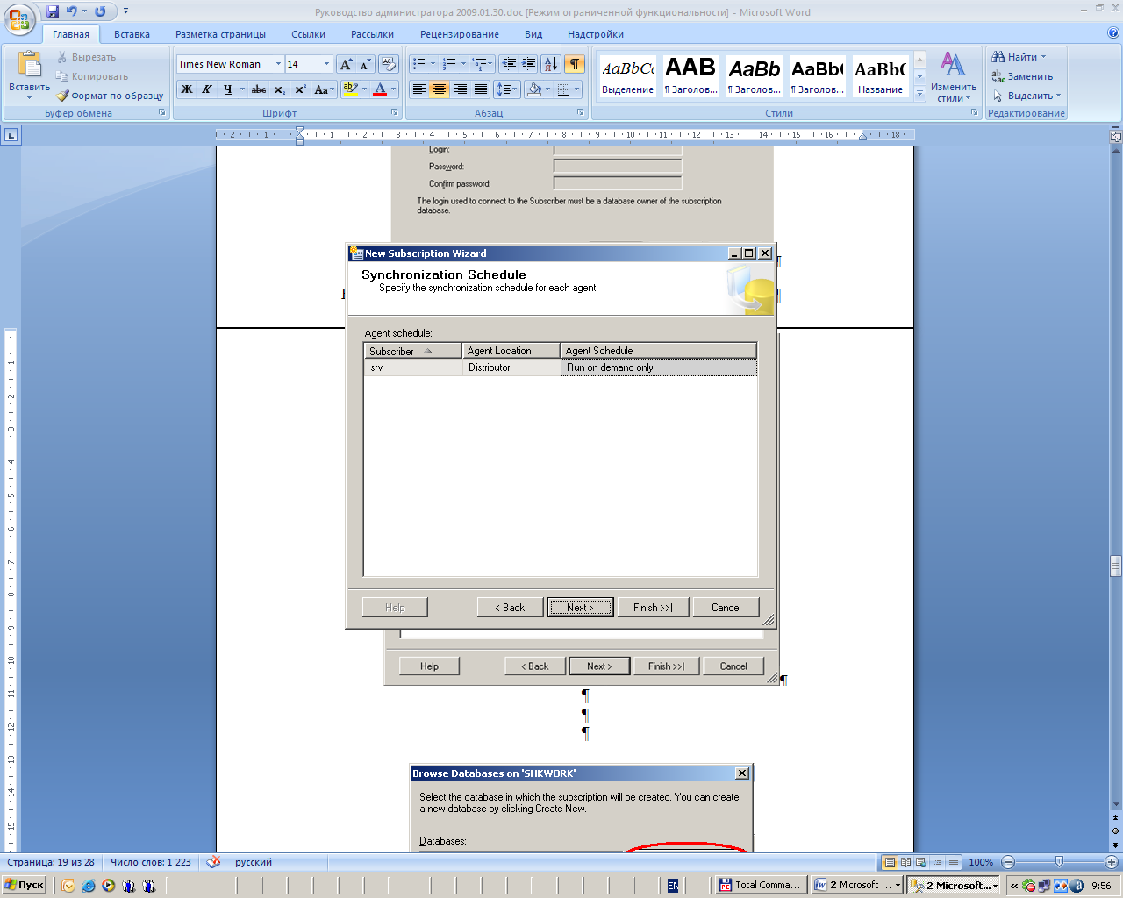Switch to Рецензирование ribbon tab
The height and width of the screenshot is (898, 1123).
[460, 34]
